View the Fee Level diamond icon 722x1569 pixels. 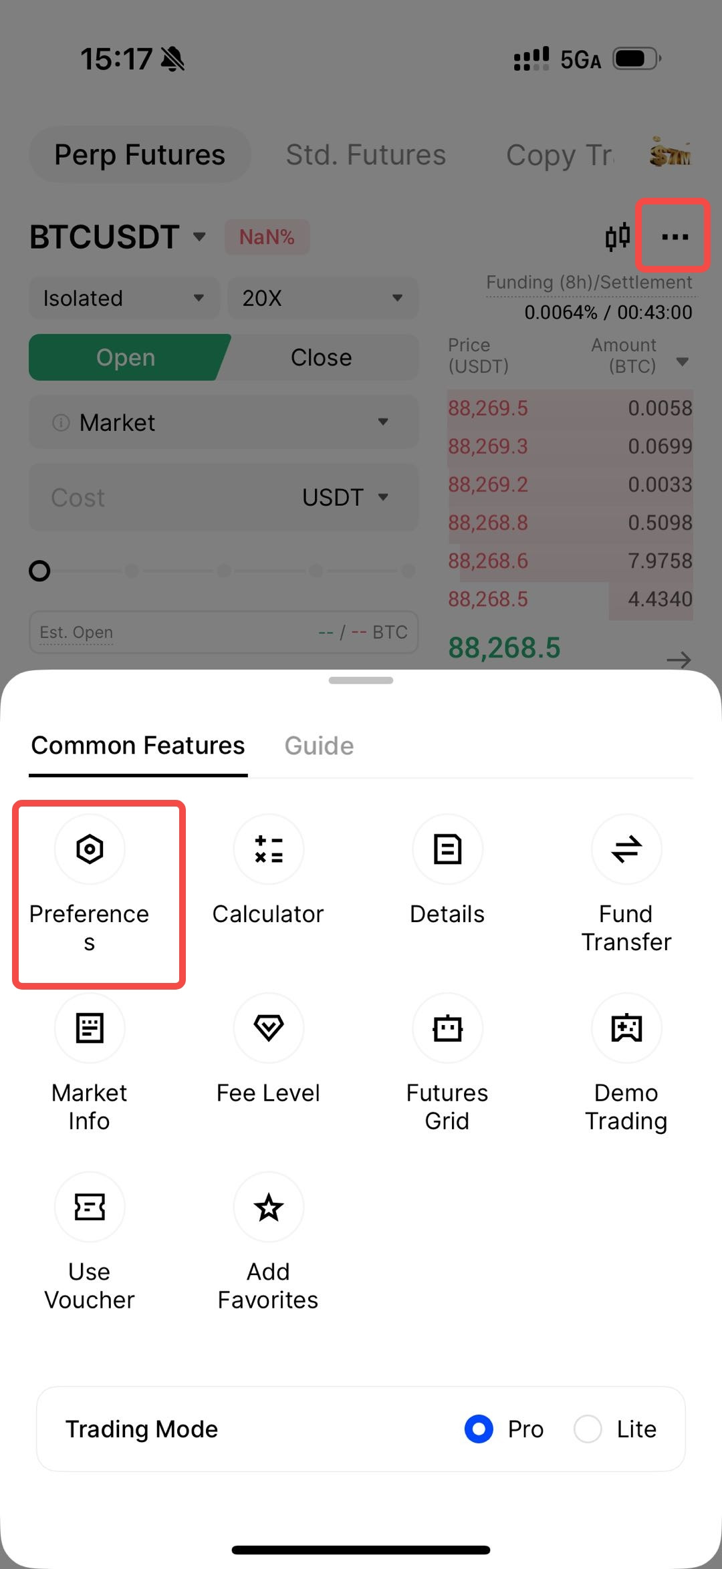[268, 1028]
